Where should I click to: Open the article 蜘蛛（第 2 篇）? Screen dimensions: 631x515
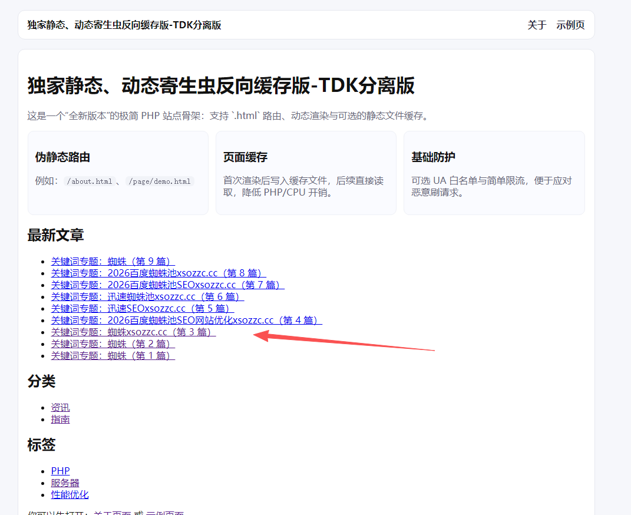[x=113, y=344]
